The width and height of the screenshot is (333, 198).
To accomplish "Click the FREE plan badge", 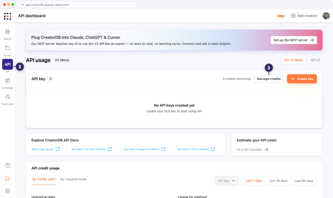I will coord(281,16).
